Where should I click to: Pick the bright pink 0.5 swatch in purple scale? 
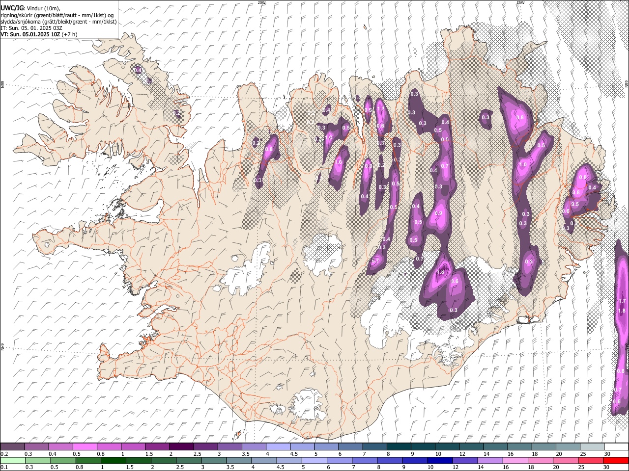(x=85, y=447)
